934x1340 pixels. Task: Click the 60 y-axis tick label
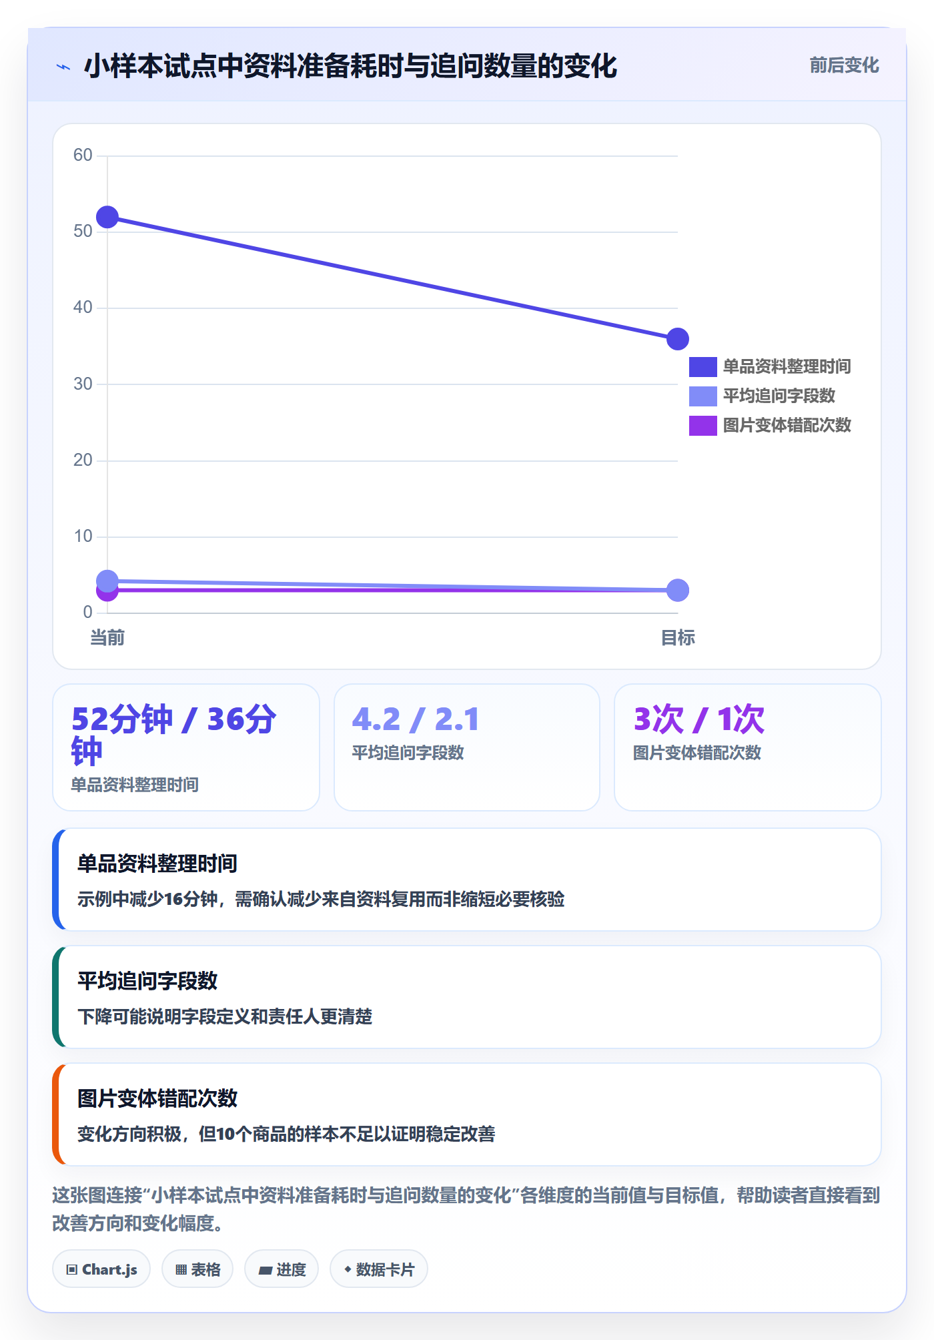(83, 155)
